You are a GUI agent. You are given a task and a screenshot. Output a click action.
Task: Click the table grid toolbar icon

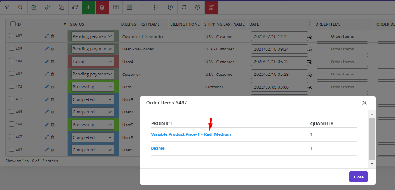click(116, 7)
